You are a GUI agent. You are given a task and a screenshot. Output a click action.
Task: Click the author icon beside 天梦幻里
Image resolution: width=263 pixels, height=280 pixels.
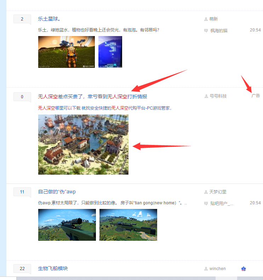206,192
